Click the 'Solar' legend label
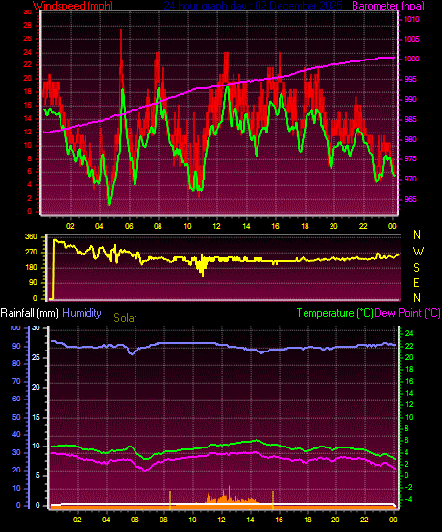Screen dimensions: 442x532 pos(125,318)
